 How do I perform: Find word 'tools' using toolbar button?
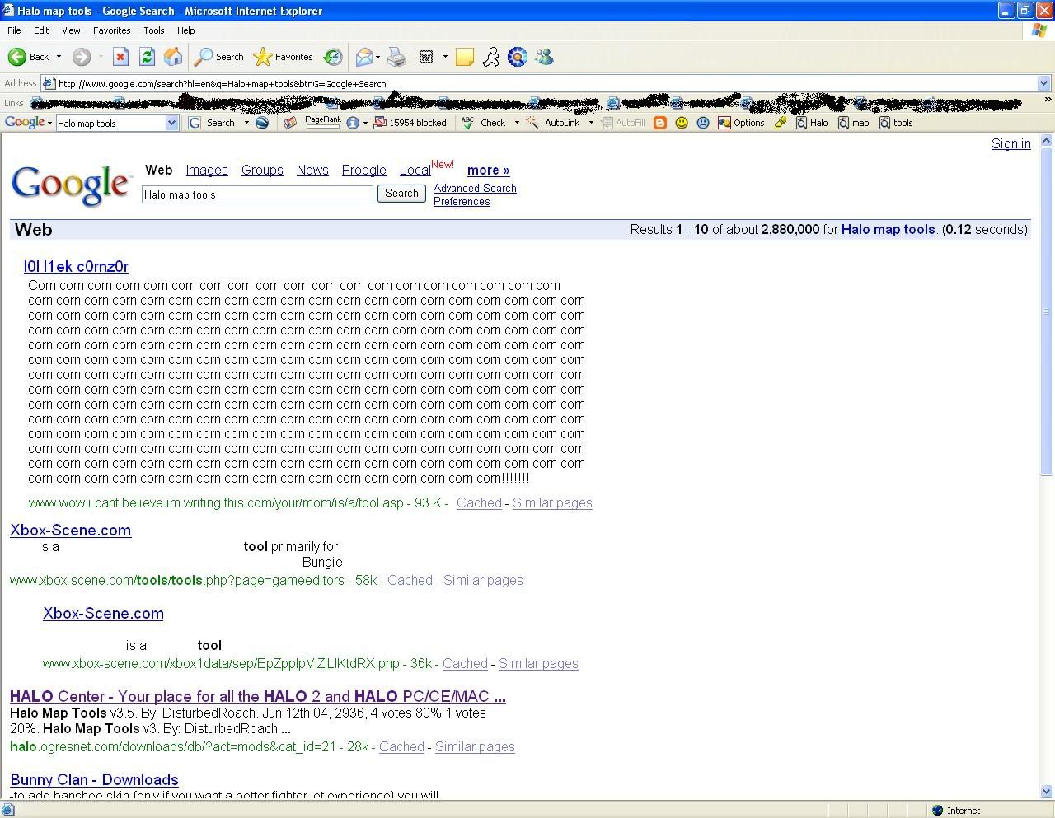(x=897, y=123)
